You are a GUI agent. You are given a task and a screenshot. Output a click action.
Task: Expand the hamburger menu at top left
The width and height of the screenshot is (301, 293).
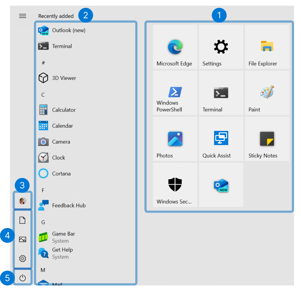(23, 16)
